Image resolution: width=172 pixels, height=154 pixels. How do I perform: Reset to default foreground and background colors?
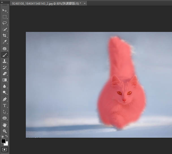[2, 136]
